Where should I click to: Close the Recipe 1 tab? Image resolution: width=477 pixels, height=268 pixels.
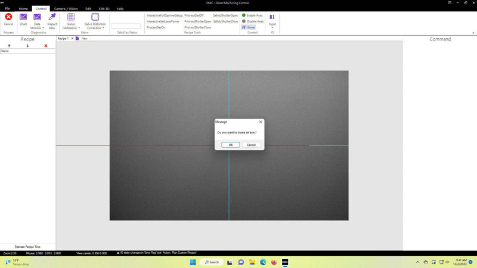pyautogui.click(x=72, y=39)
